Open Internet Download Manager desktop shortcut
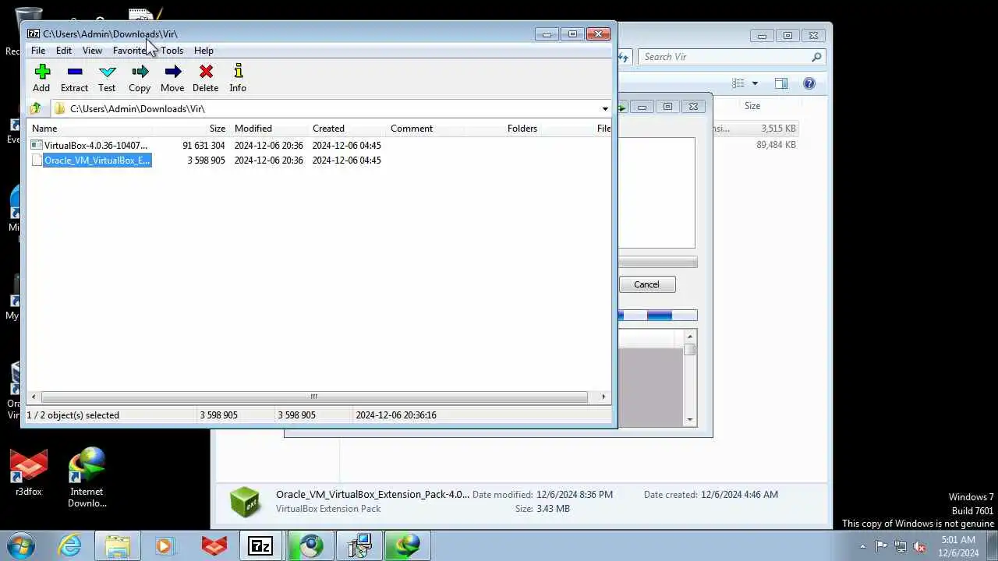The height and width of the screenshot is (561, 998). click(87, 477)
